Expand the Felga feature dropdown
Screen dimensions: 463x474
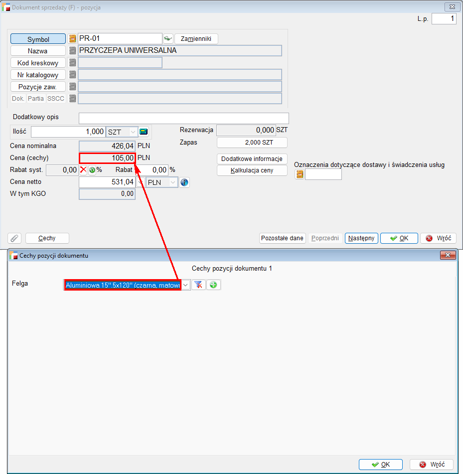185,285
